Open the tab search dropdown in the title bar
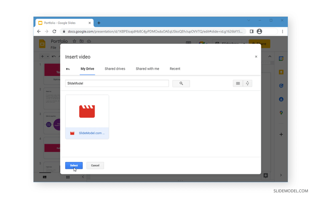This screenshot has height=199, width=321. [249, 20]
